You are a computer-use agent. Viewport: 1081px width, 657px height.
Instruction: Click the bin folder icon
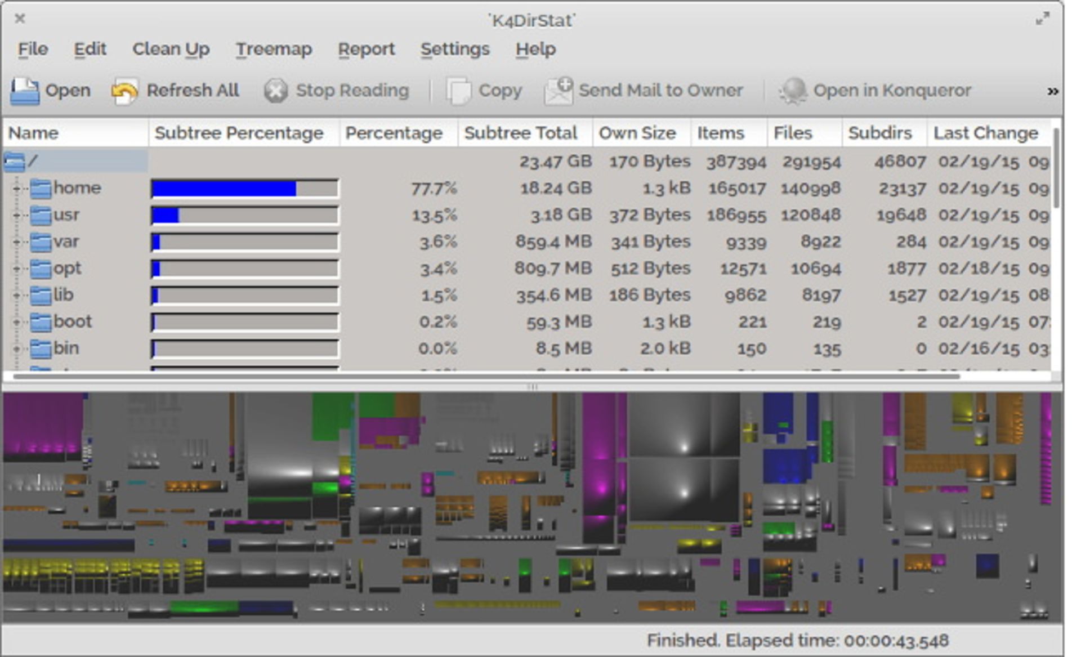click(41, 348)
